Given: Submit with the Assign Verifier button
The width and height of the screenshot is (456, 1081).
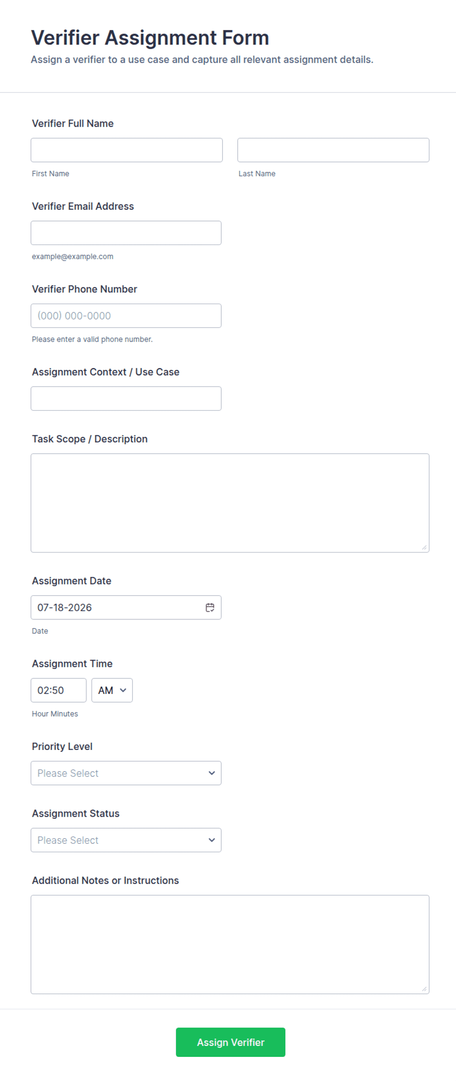Looking at the screenshot, I should tap(230, 1042).
